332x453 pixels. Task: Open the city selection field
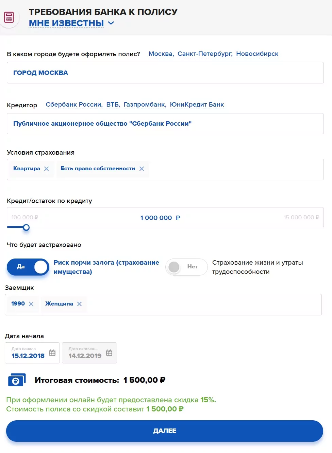coord(165,73)
